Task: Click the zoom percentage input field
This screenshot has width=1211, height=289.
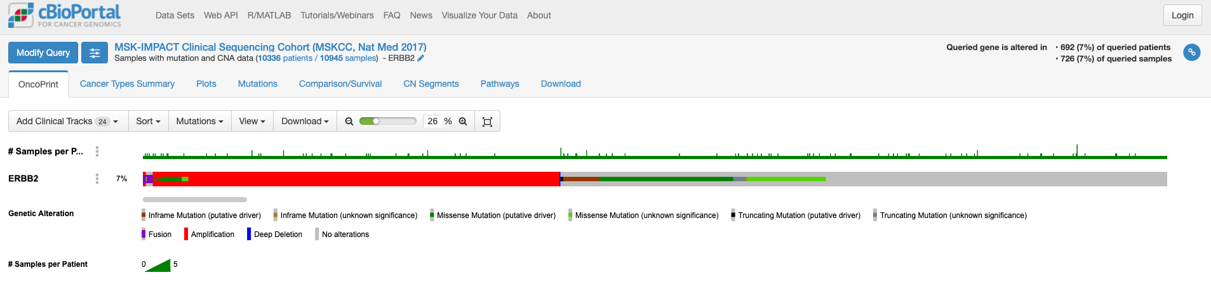Action: click(432, 121)
